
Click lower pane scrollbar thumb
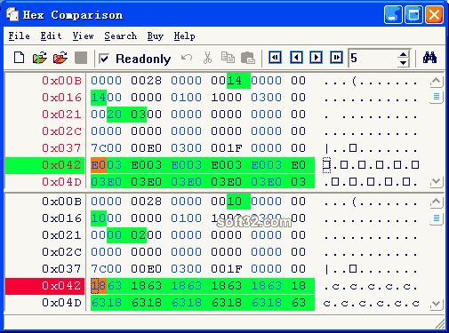pos(436,218)
